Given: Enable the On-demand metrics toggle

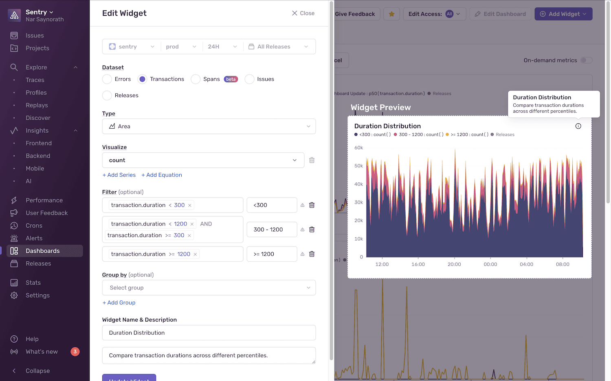Looking at the screenshot, I should coord(587,60).
